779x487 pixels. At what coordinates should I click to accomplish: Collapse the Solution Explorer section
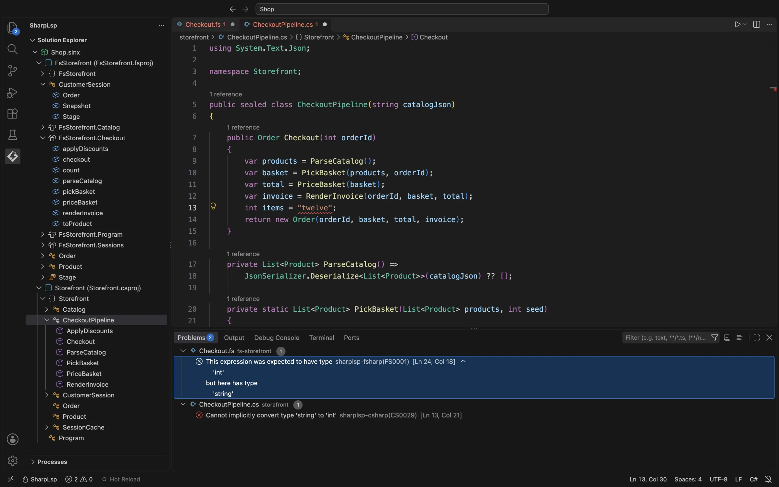click(32, 40)
